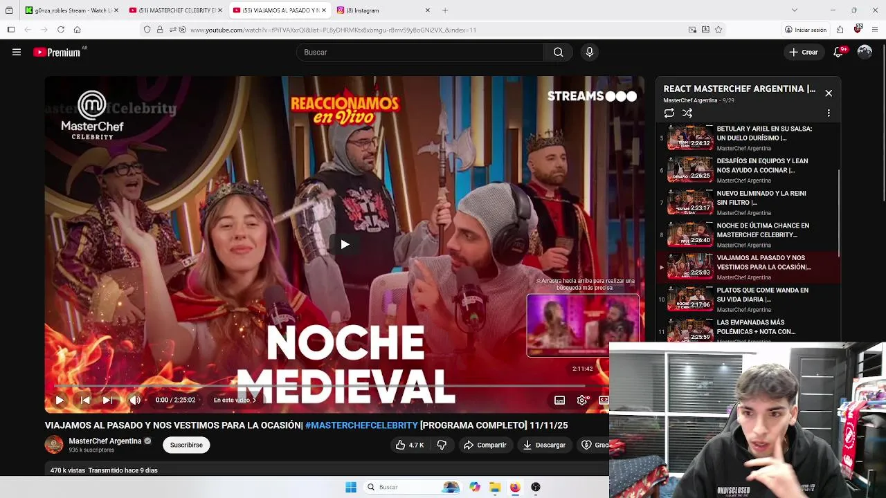Play the video from control bar
The width and height of the screenshot is (886, 498).
(60, 400)
